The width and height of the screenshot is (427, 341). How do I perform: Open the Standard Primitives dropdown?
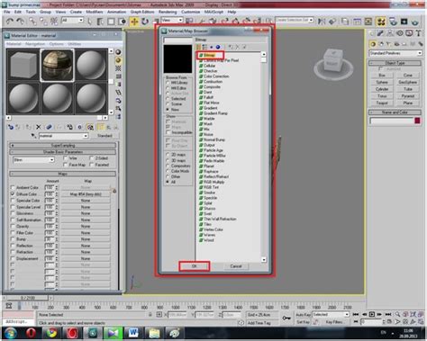(x=395, y=53)
